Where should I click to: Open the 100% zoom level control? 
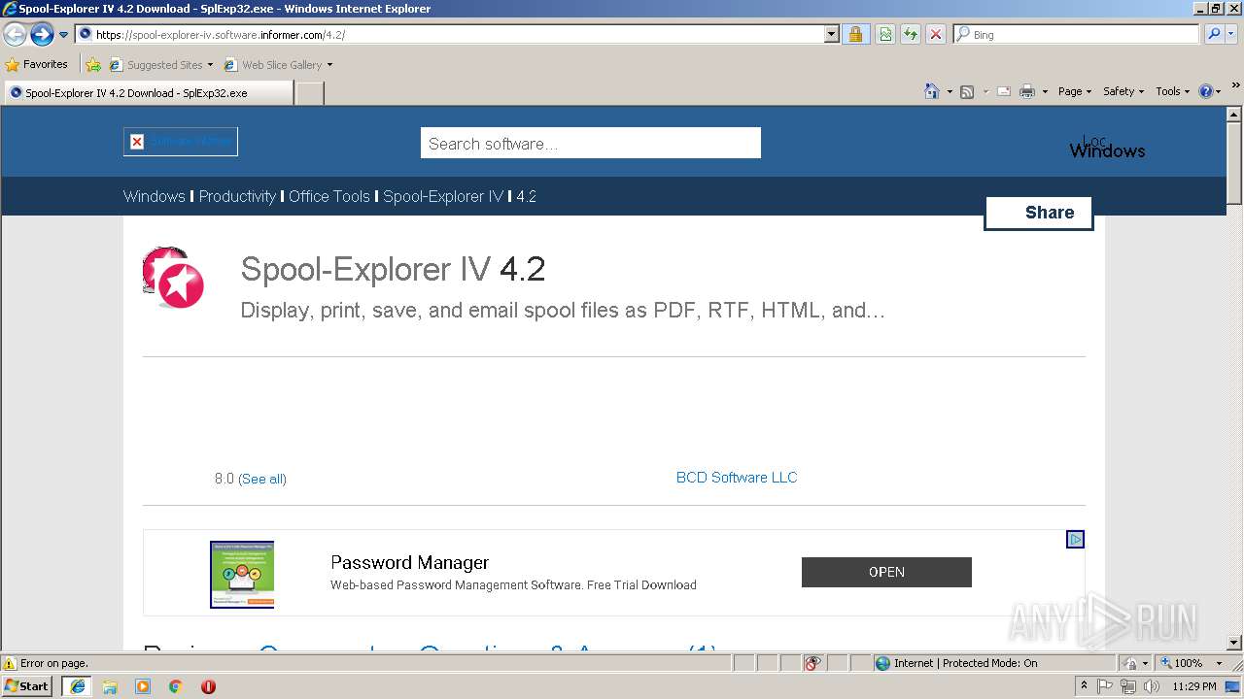coord(1192,663)
